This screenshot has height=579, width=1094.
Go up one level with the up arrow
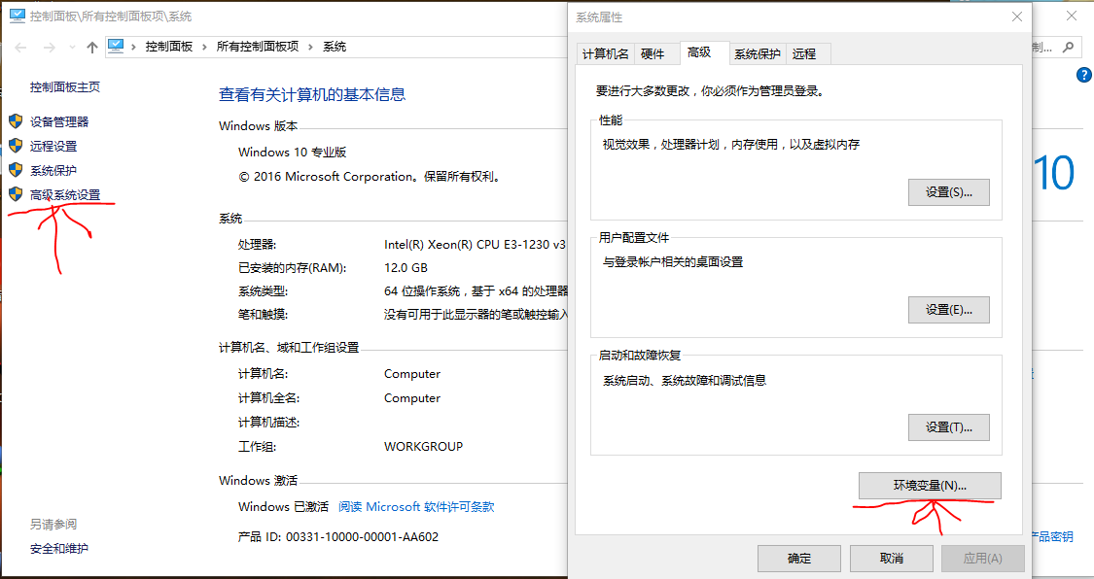click(92, 48)
